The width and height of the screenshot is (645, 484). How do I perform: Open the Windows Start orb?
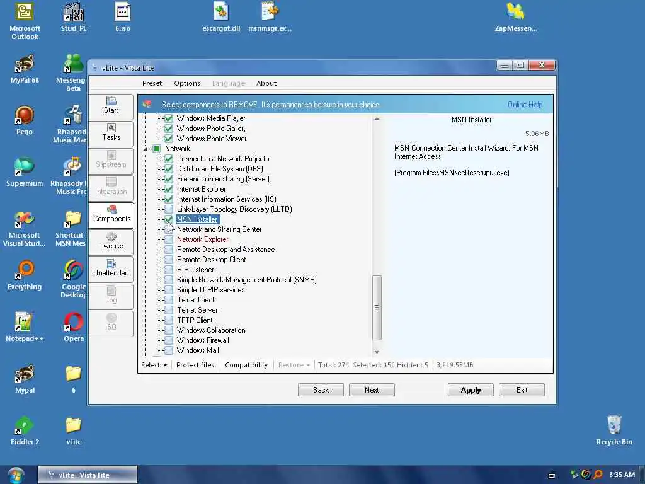coord(16,475)
